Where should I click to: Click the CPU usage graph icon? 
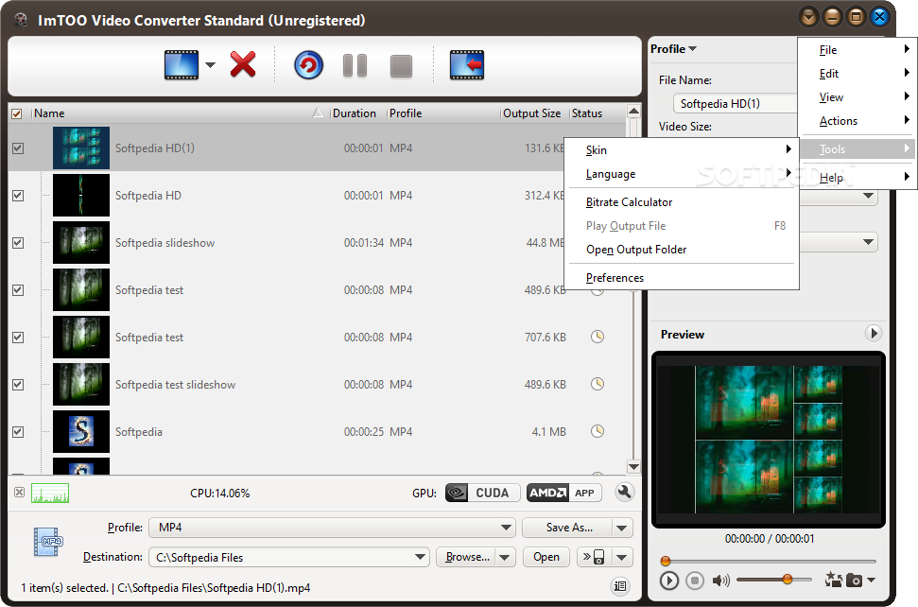click(50, 493)
